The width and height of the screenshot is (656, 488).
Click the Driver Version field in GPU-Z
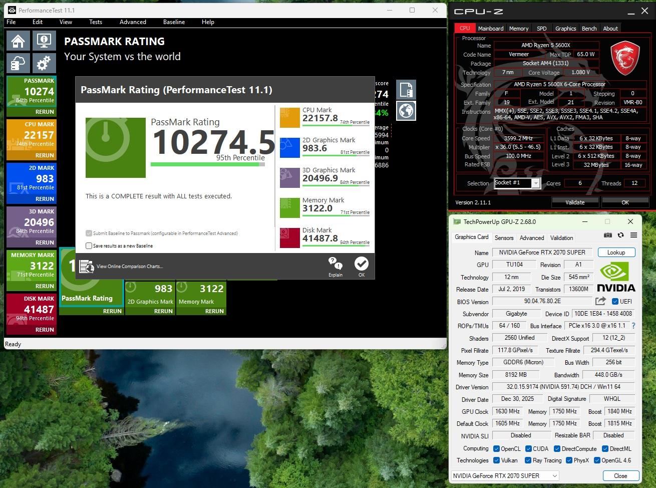point(563,387)
